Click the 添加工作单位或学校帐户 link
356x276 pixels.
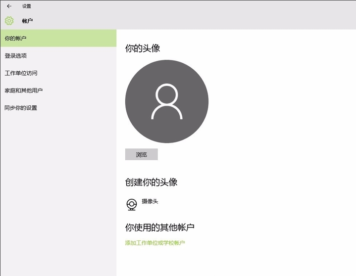point(155,243)
